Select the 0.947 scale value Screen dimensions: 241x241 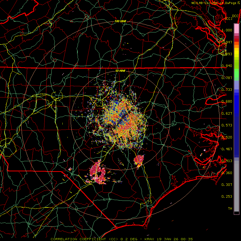227,42
